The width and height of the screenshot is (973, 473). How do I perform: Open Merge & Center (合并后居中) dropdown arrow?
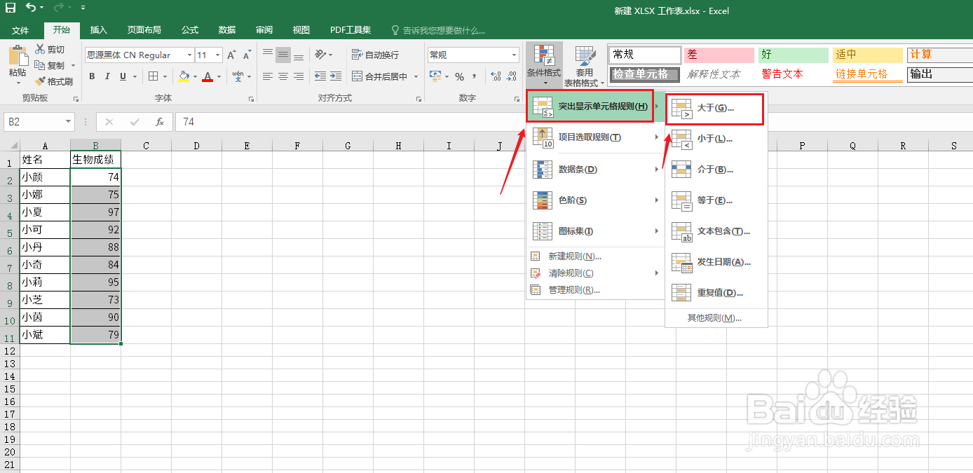(416, 76)
